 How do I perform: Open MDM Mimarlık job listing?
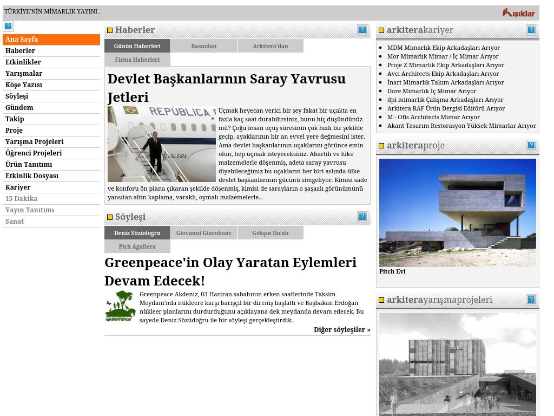click(x=444, y=48)
